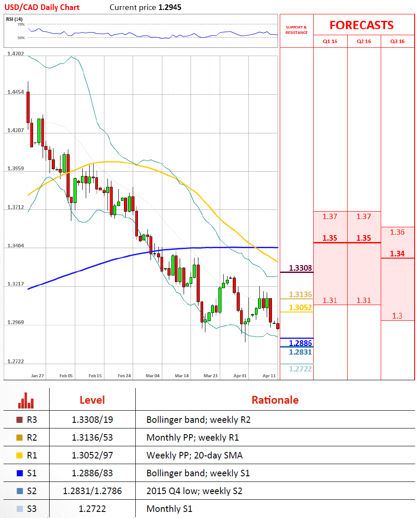419x518 pixels.
Task: Click the Q3 16 bold 1.34 forecast
Action: 397,254
